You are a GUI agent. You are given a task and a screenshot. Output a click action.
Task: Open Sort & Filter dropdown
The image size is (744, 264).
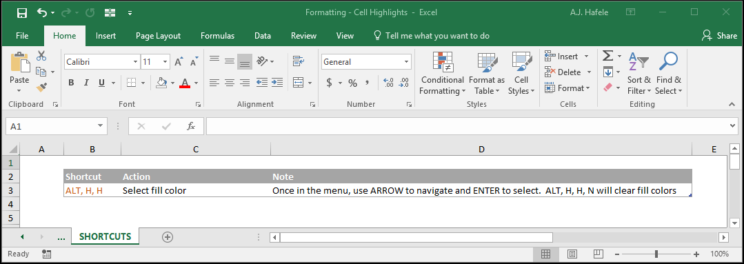click(639, 73)
